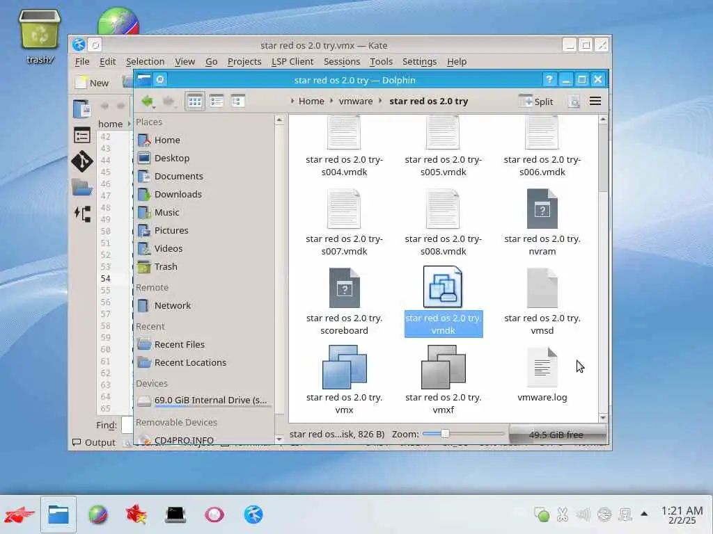Select CD4PRO.INFO removable device

205,439
